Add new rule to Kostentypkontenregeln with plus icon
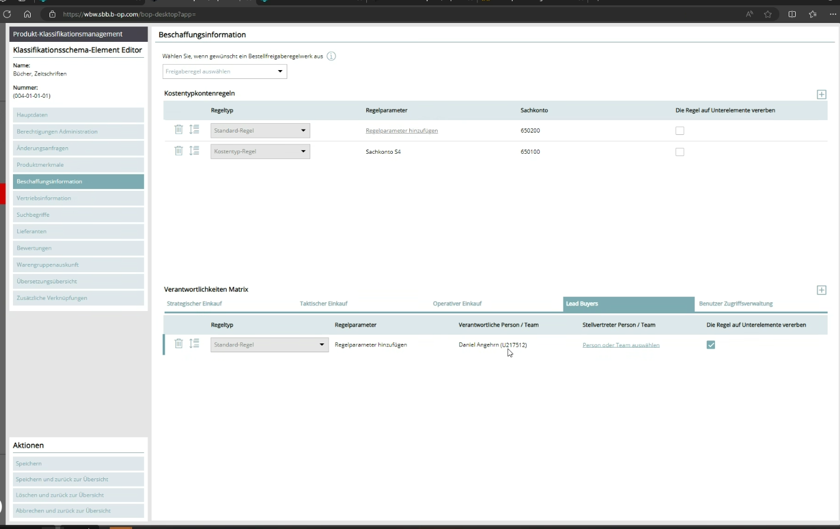840x529 pixels. (x=821, y=95)
